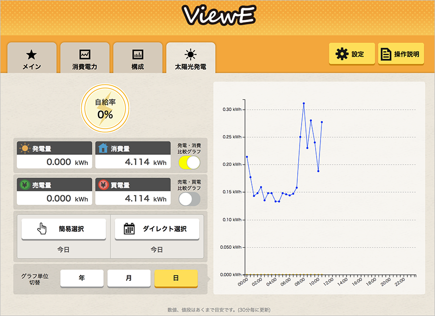Click the 消費量 value 4.114 kWh
Viewport: 435px width, 316px height.
(x=145, y=162)
